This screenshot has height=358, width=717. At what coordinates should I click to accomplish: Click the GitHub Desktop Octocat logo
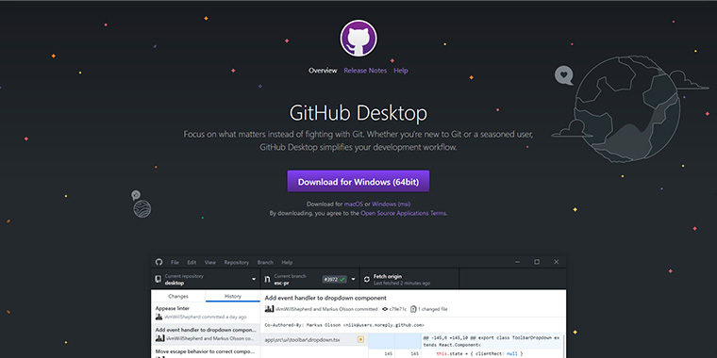[358, 38]
